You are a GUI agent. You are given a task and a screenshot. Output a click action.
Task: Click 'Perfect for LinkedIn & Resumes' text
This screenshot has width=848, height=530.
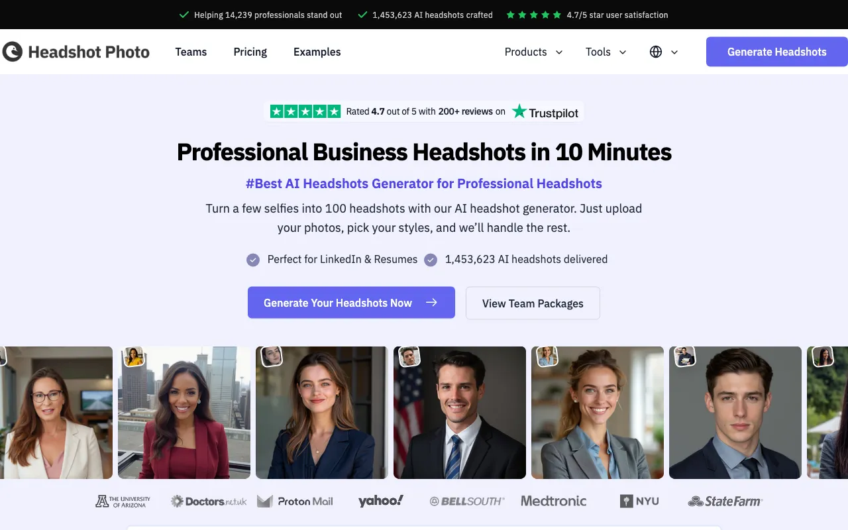coord(343,260)
